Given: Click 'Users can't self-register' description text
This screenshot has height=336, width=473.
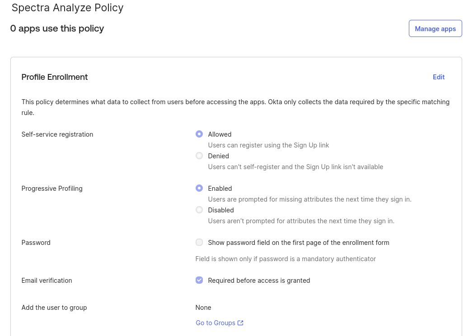Looking at the screenshot, I should 295,167.
